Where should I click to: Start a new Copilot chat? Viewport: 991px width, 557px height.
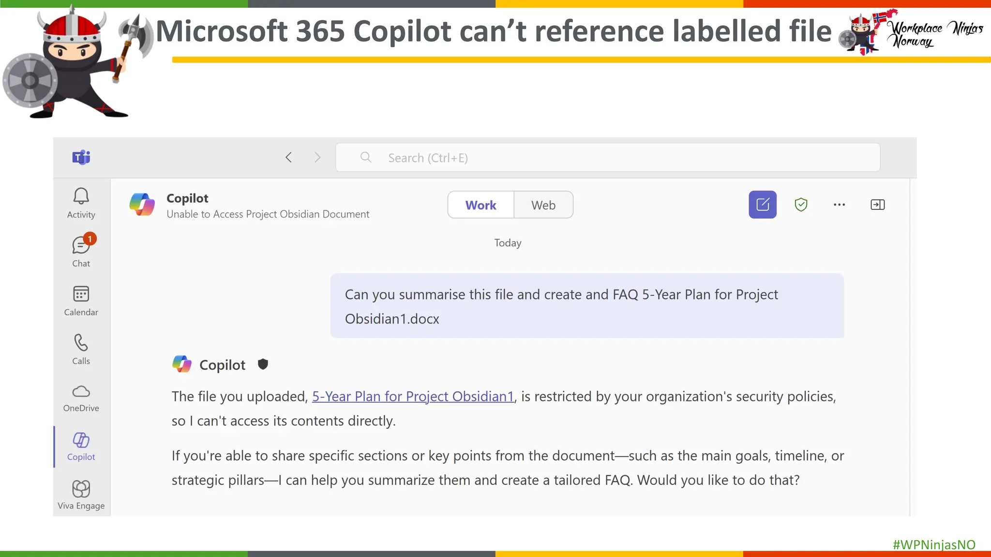[762, 205]
